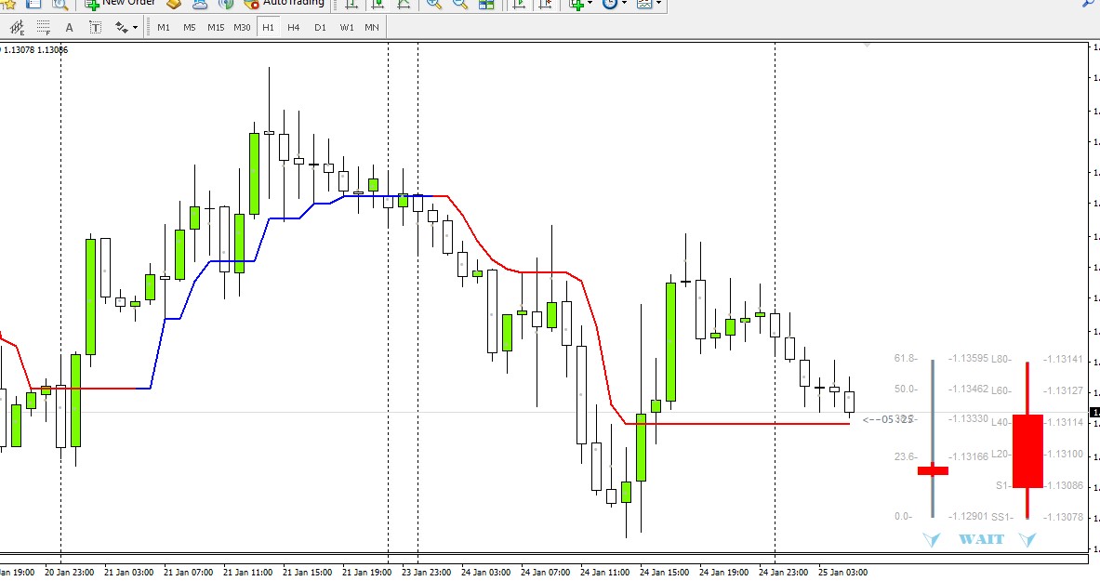The width and height of the screenshot is (1100, 581).
Task: Click the L60 level label
Action: 1001,390
